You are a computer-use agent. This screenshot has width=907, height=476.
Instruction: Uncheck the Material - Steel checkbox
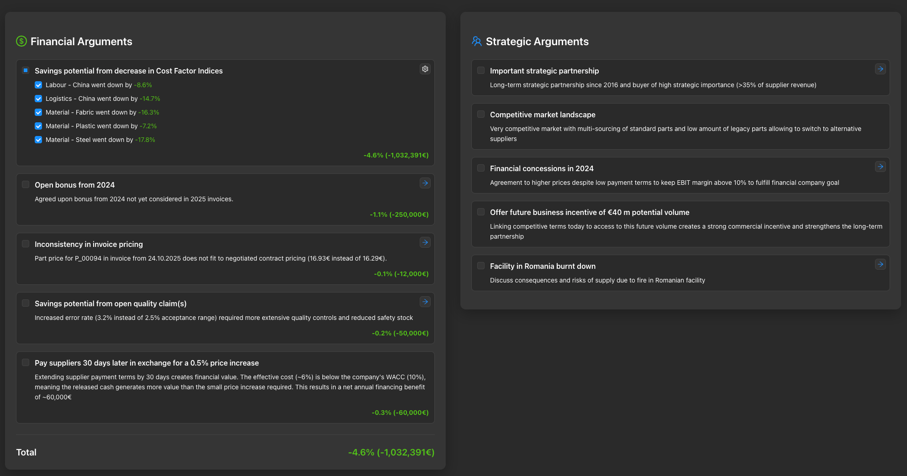tap(38, 140)
